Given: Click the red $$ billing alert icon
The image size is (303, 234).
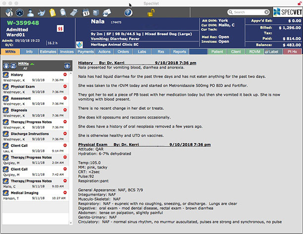Looking at the screenshot, I should click(60, 29).
